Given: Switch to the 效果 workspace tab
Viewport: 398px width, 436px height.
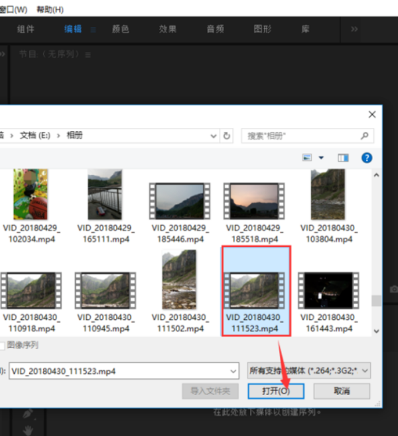Looking at the screenshot, I should [x=168, y=29].
